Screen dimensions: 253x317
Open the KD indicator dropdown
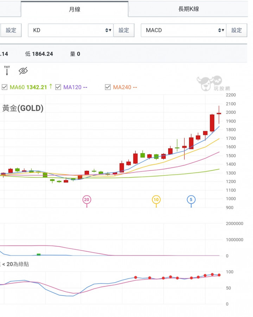pos(70,30)
